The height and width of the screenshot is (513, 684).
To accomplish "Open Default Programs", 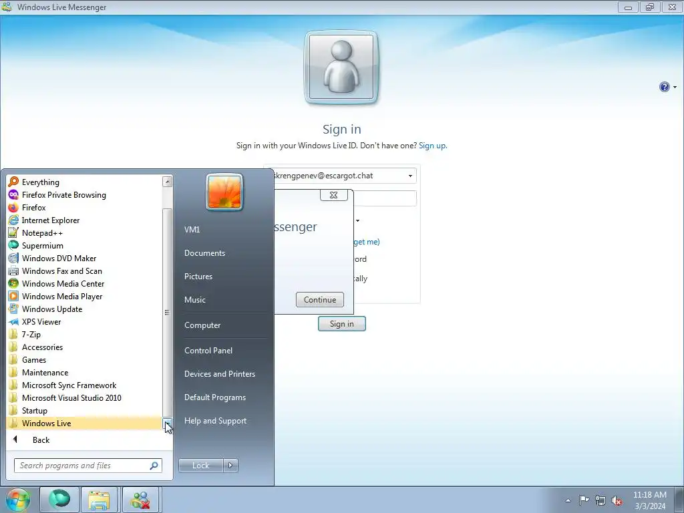I will click(x=215, y=397).
